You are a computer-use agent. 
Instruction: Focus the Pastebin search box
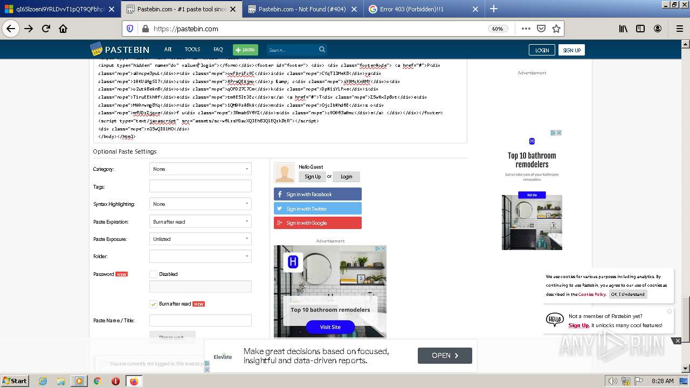pyautogui.click(x=292, y=50)
